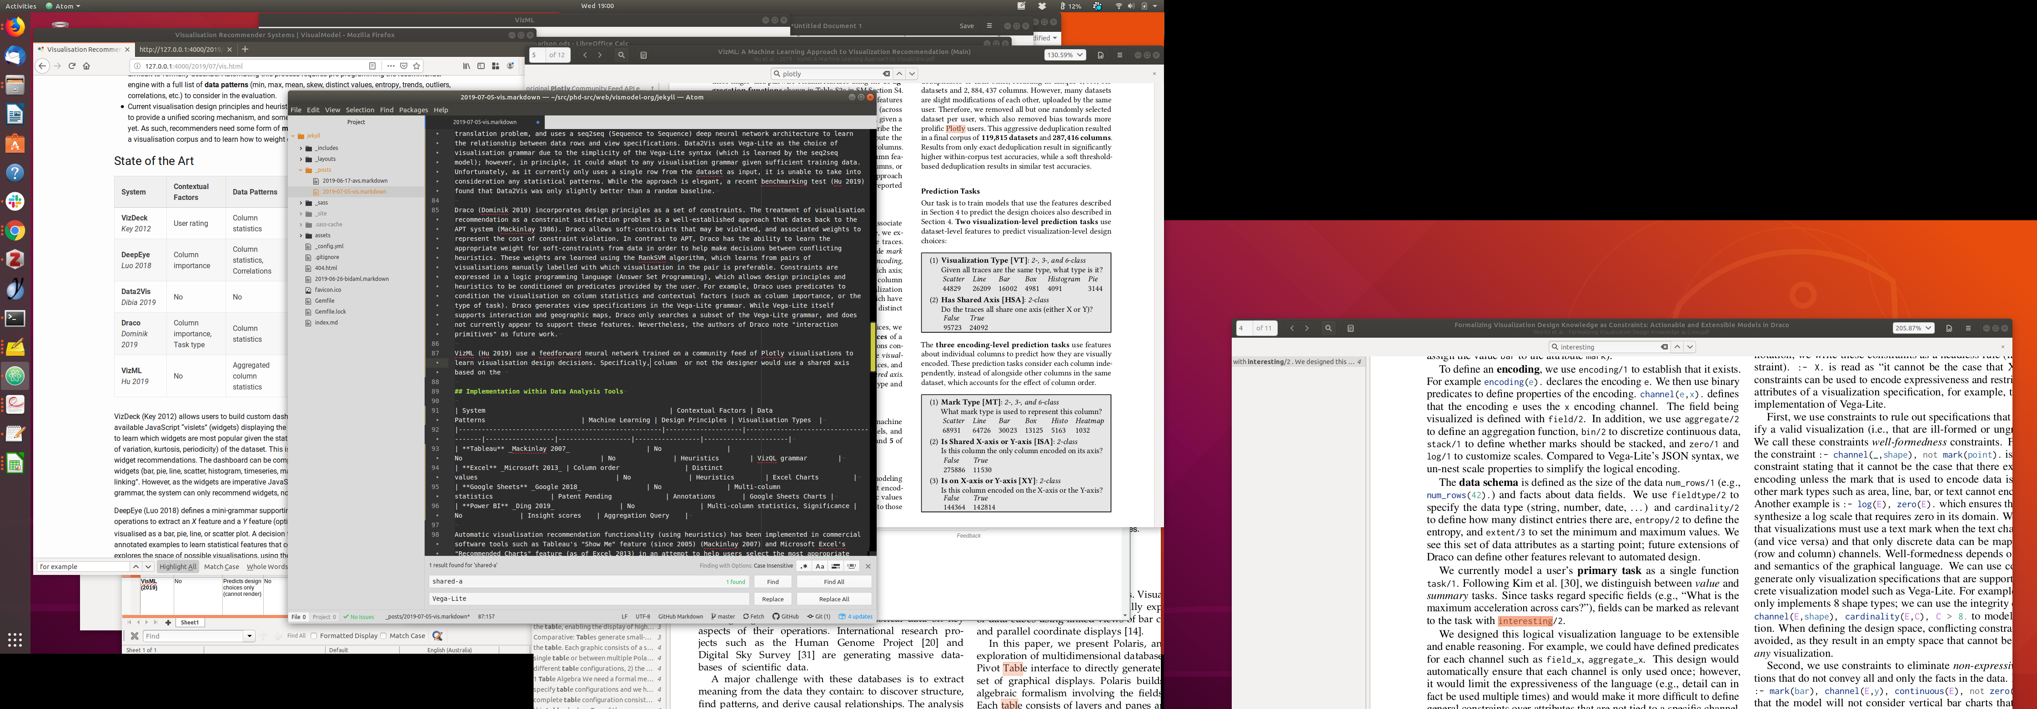Enable Formatted Display checkbox in Calc find bar
The height and width of the screenshot is (709, 2037).
pos(315,635)
